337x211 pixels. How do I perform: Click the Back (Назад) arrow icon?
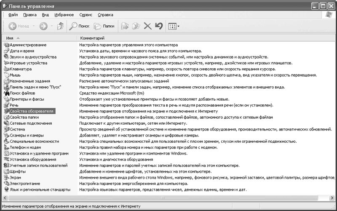pos(13,26)
